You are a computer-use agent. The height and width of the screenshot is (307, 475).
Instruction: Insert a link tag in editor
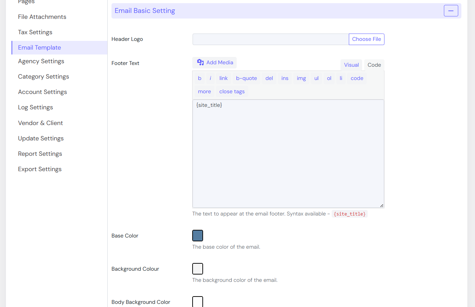pyautogui.click(x=223, y=78)
